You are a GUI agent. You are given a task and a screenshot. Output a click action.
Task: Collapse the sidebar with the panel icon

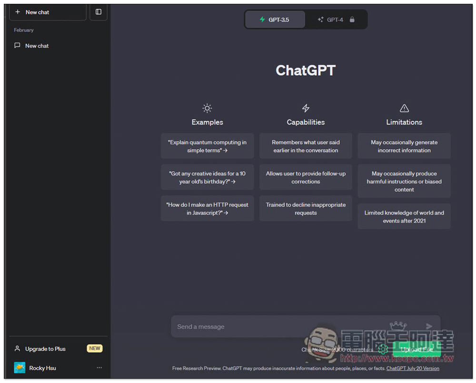coord(99,12)
